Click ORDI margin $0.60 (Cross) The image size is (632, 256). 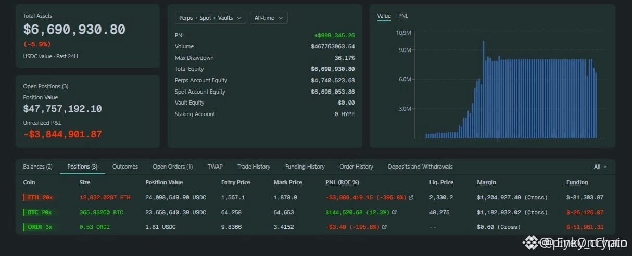pyautogui.click(x=499, y=227)
